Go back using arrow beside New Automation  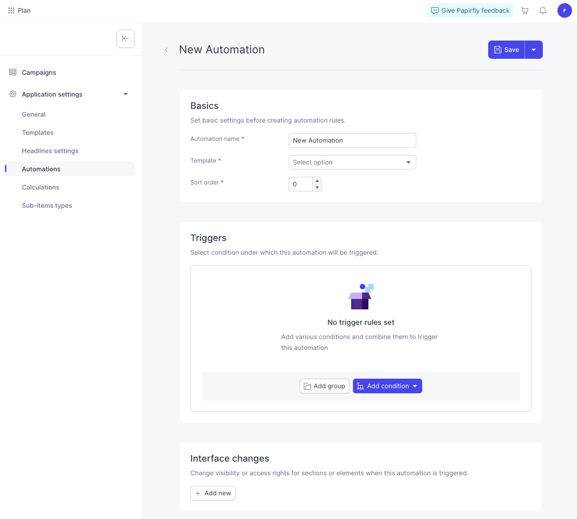click(x=166, y=50)
